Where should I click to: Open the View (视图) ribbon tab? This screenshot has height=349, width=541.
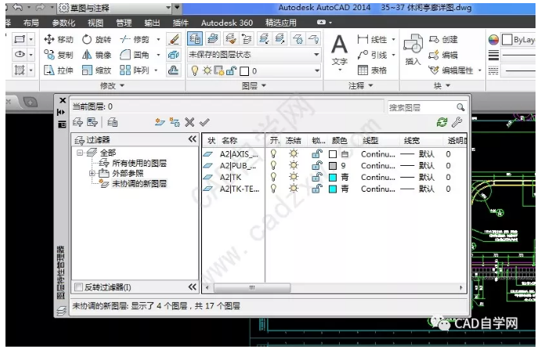(x=96, y=23)
